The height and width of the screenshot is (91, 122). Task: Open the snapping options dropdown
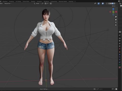48,4
